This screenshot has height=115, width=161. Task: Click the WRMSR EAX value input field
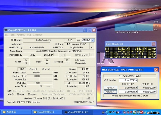pyautogui.click(x=147, y=92)
